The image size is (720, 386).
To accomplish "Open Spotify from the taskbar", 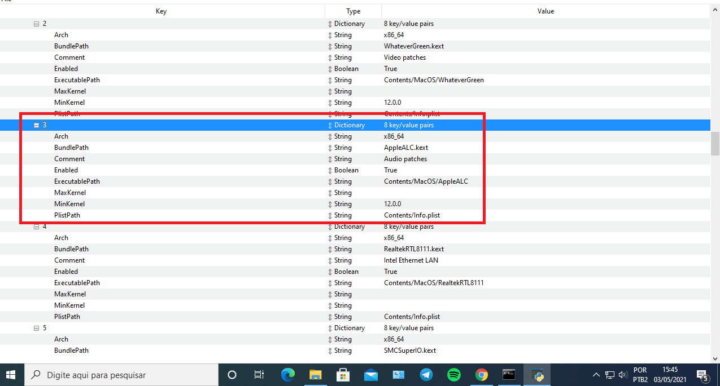I will coord(453,375).
